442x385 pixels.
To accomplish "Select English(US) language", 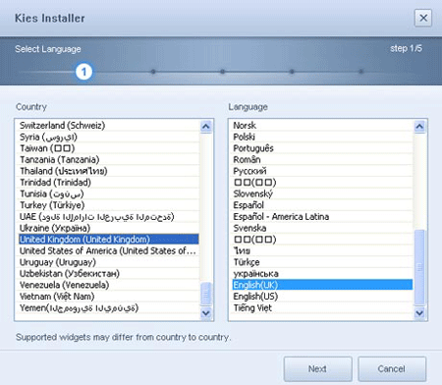I will point(322,297).
